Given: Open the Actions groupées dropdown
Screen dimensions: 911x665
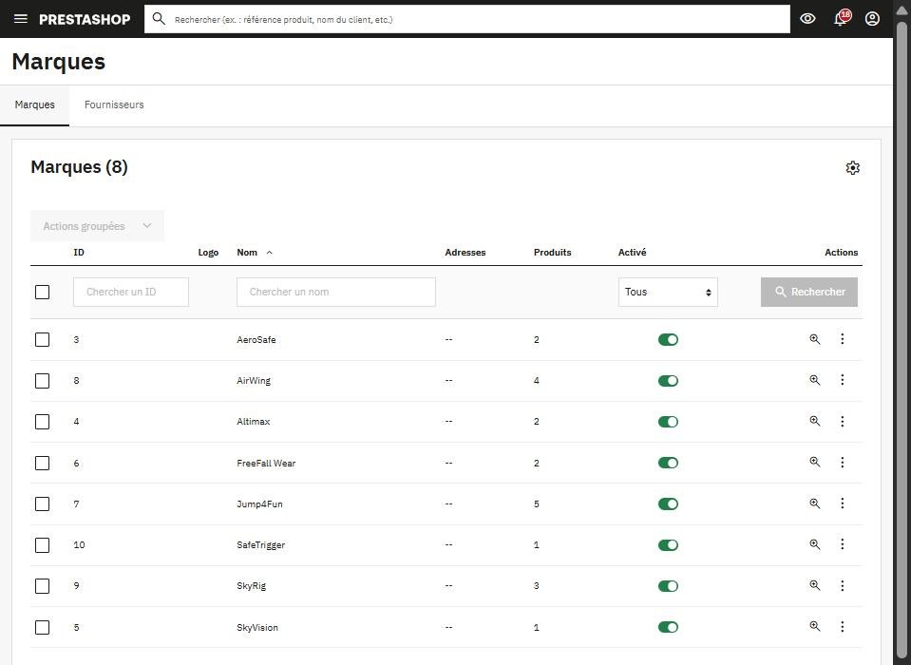Looking at the screenshot, I should tap(97, 226).
